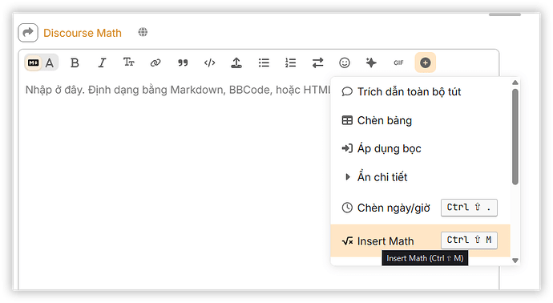Viewport: 553px width, 303px height.
Task: Click the reply arrow icon beside Discourse Math
Action: (x=28, y=33)
